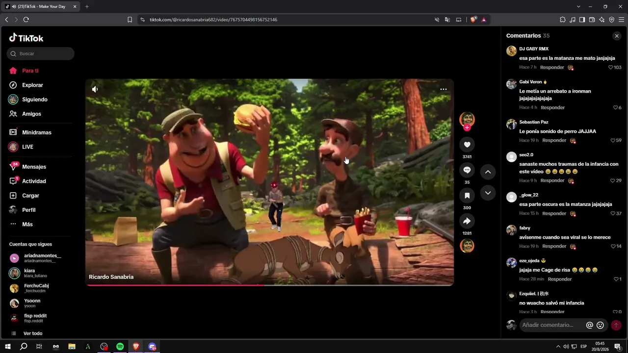The height and width of the screenshot is (353, 628).
Task: Open Brave Wallet in the toolbar
Action: click(592, 20)
